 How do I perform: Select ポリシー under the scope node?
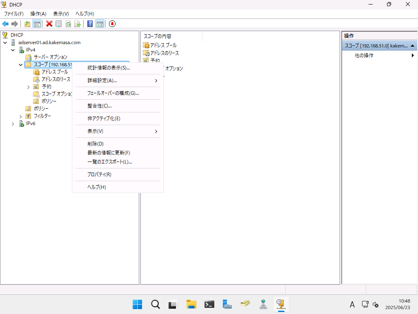[x=49, y=101]
